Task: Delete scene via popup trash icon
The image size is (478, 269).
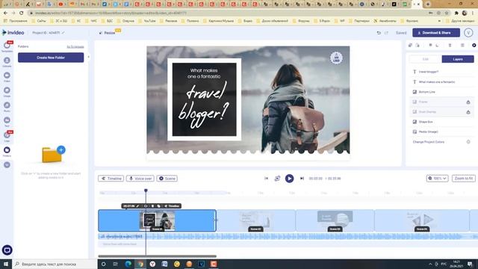Action: coord(152,206)
